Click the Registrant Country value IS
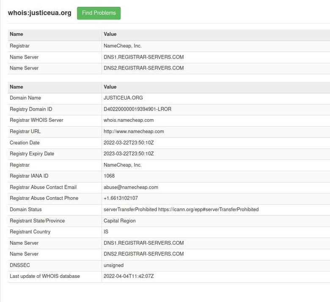The width and height of the screenshot is (330, 302). pyautogui.click(x=106, y=232)
